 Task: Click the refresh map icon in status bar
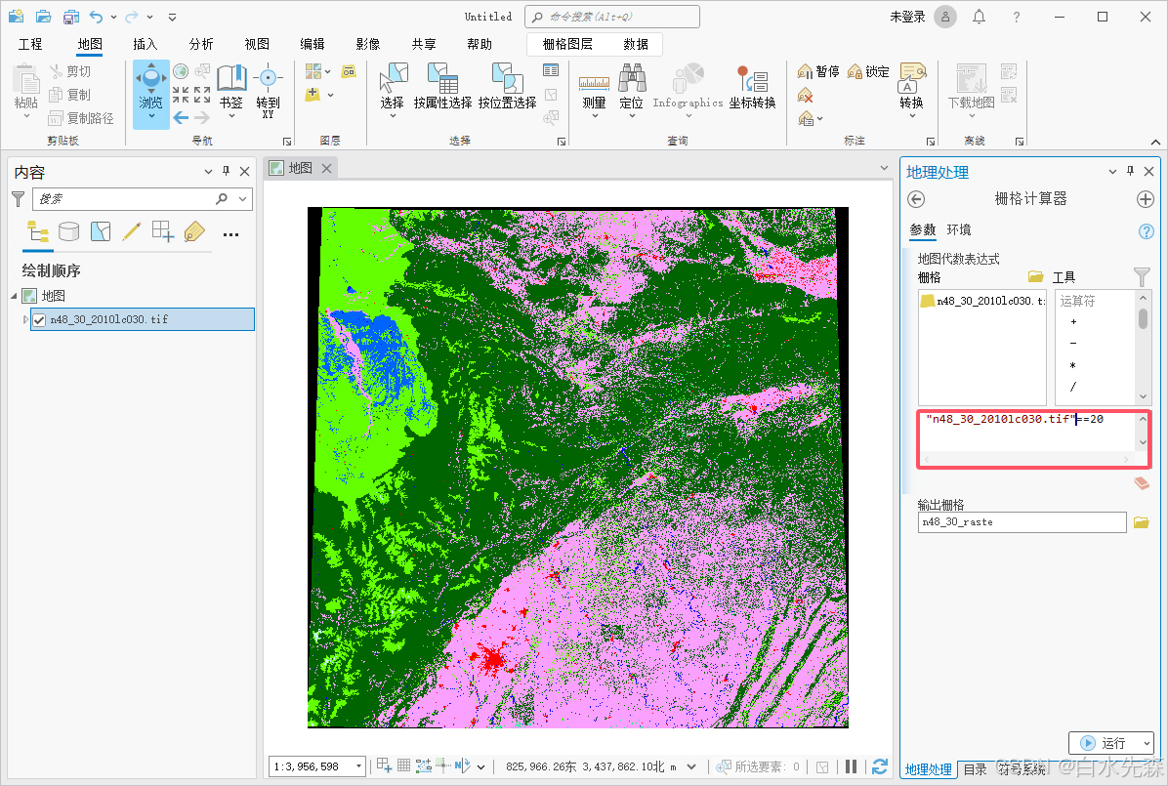[880, 766]
